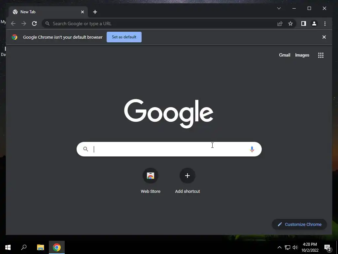Viewport: 338px width, 254px height.
Task: Go back using the back arrow
Action: click(13, 23)
